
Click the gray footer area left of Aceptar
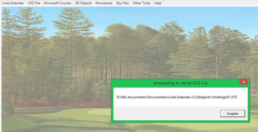tap(165, 114)
